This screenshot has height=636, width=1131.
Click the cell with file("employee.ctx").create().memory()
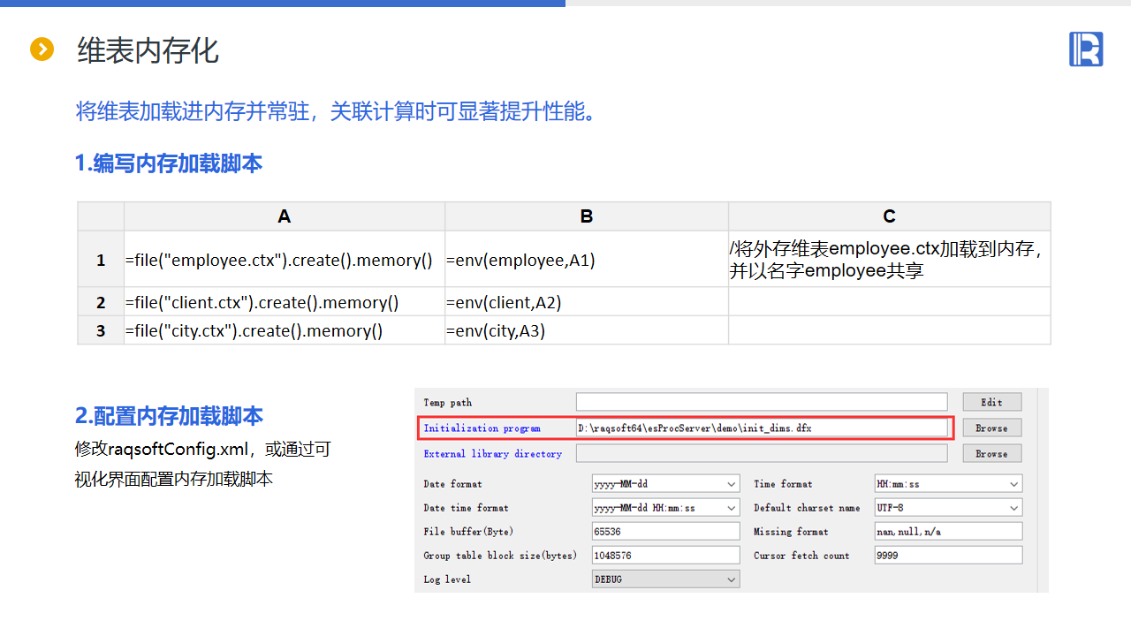point(285,260)
